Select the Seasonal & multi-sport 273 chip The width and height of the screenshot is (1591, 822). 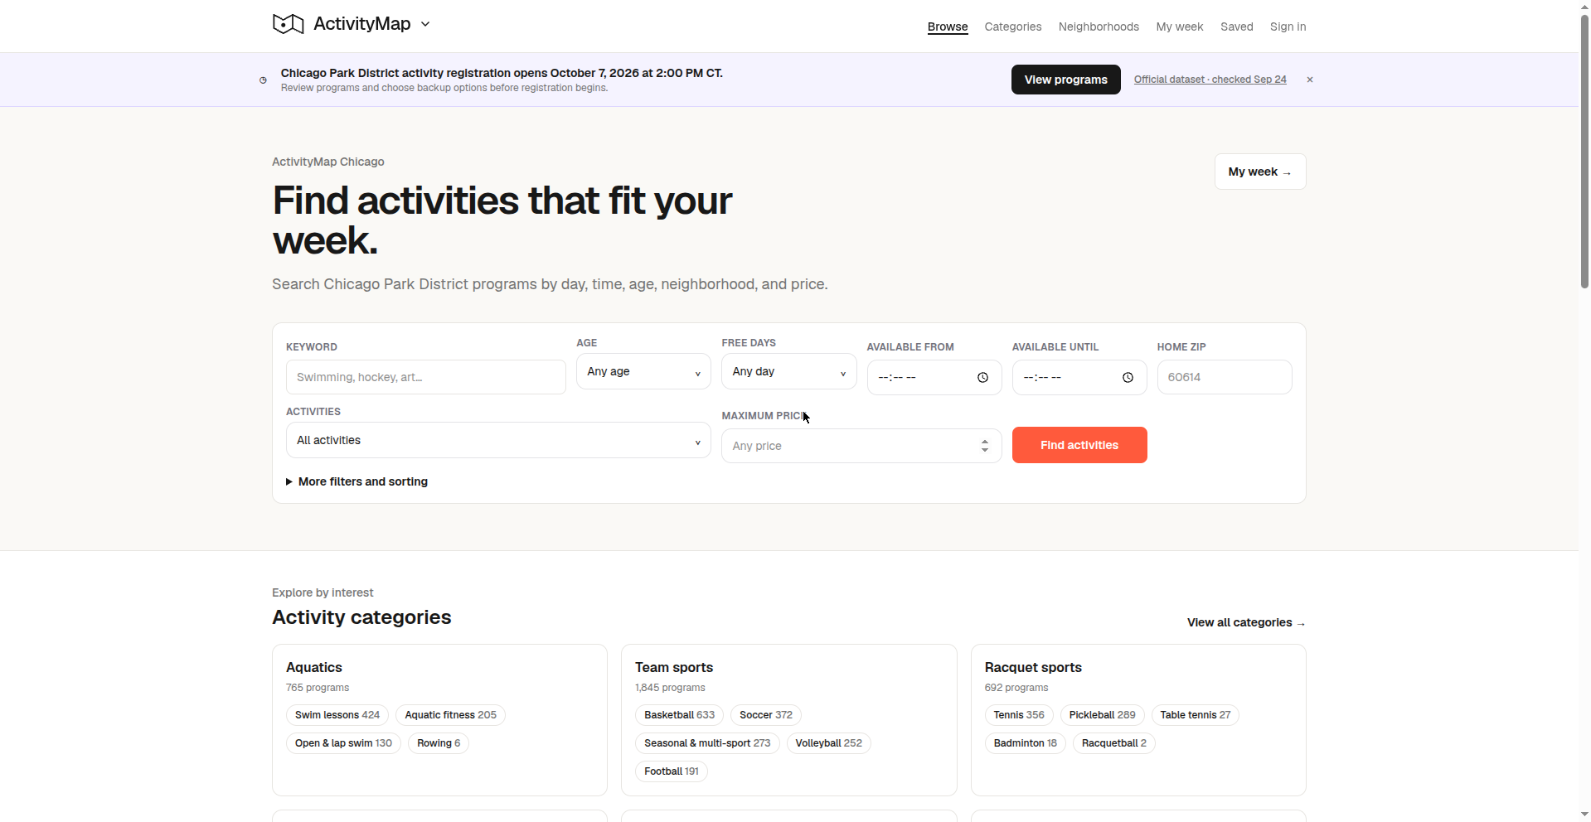point(707,743)
